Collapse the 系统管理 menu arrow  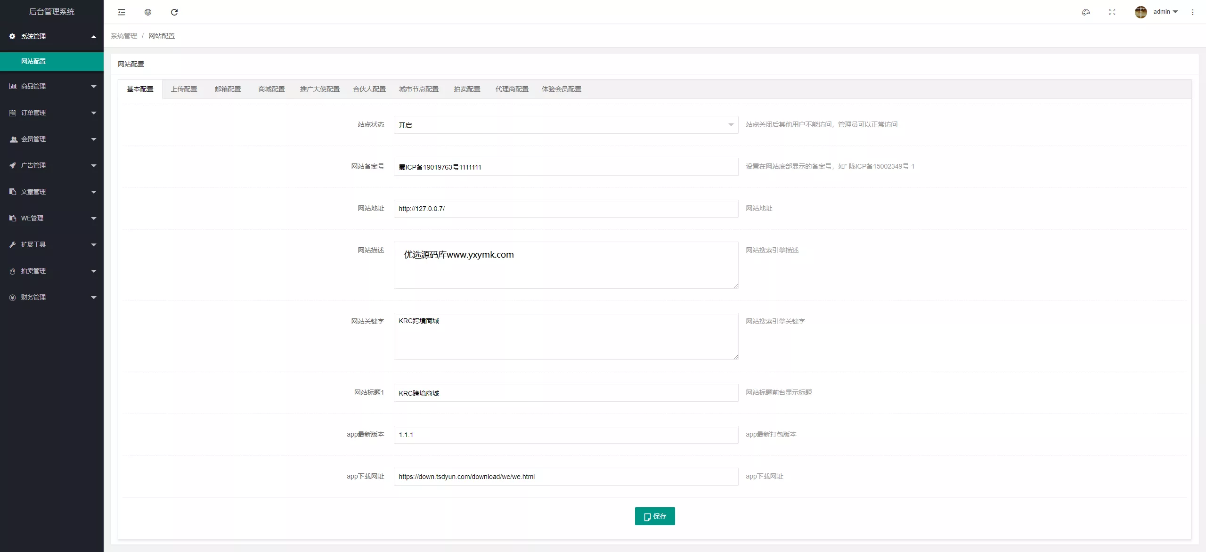pyautogui.click(x=94, y=36)
